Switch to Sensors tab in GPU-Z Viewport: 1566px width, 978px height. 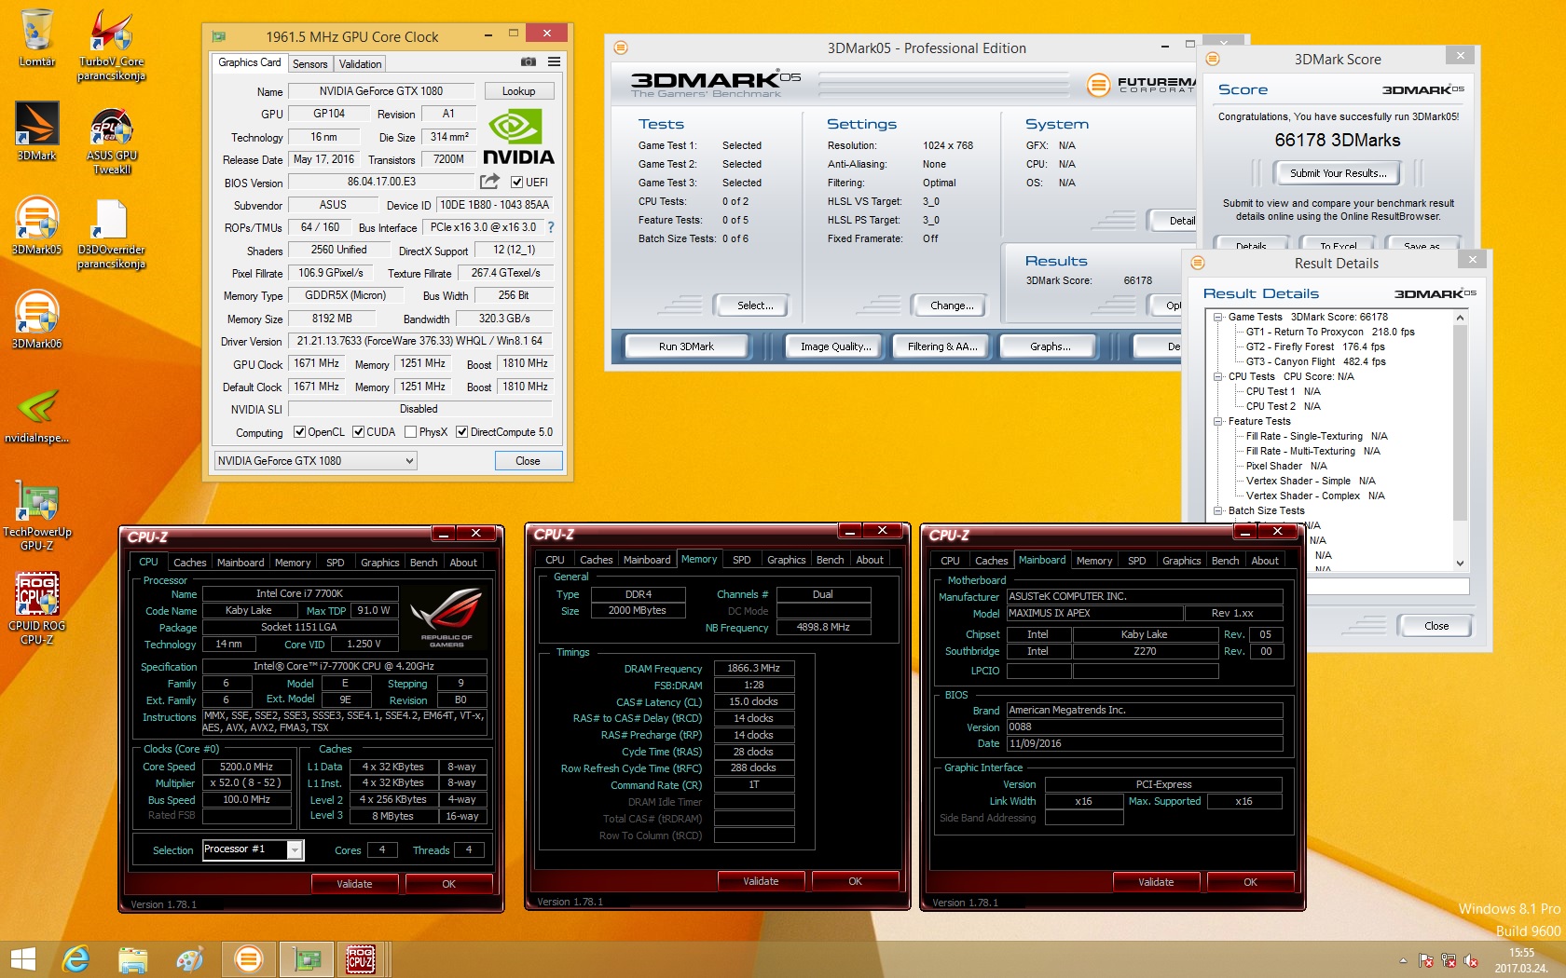pyautogui.click(x=309, y=64)
